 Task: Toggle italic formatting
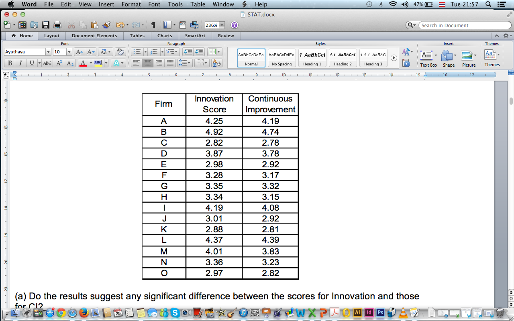pyautogui.click(x=20, y=63)
